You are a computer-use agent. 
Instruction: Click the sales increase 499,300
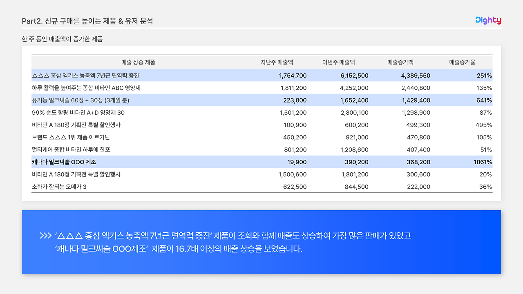point(418,125)
